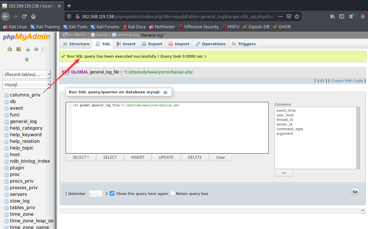Open Exploit-DB bookmark
Viewport: 368px width, 229px height.
click(x=256, y=27)
